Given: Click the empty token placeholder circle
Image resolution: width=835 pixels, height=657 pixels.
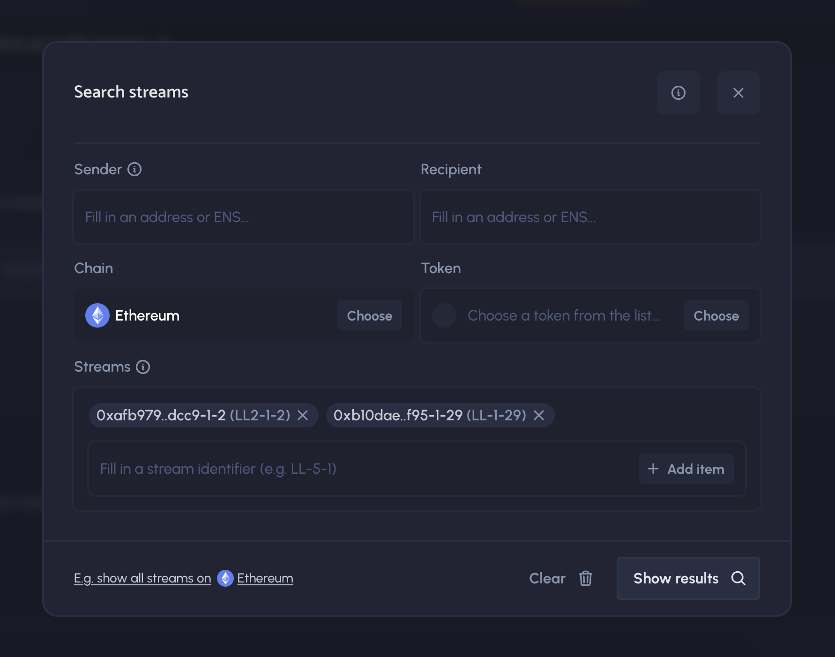Looking at the screenshot, I should 444,315.
